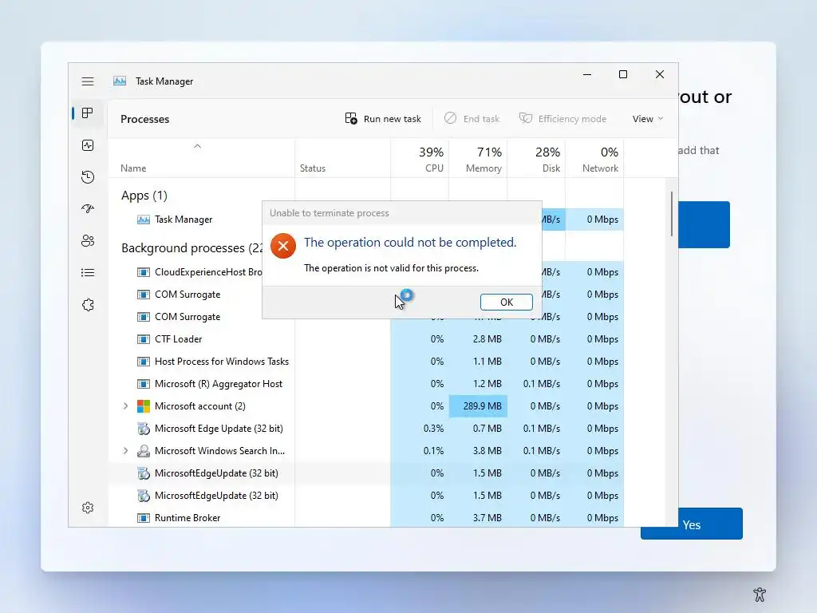Open the App history icon in the sidebar
The width and height of the screenshot is (817, 613).
click(88, 177)
